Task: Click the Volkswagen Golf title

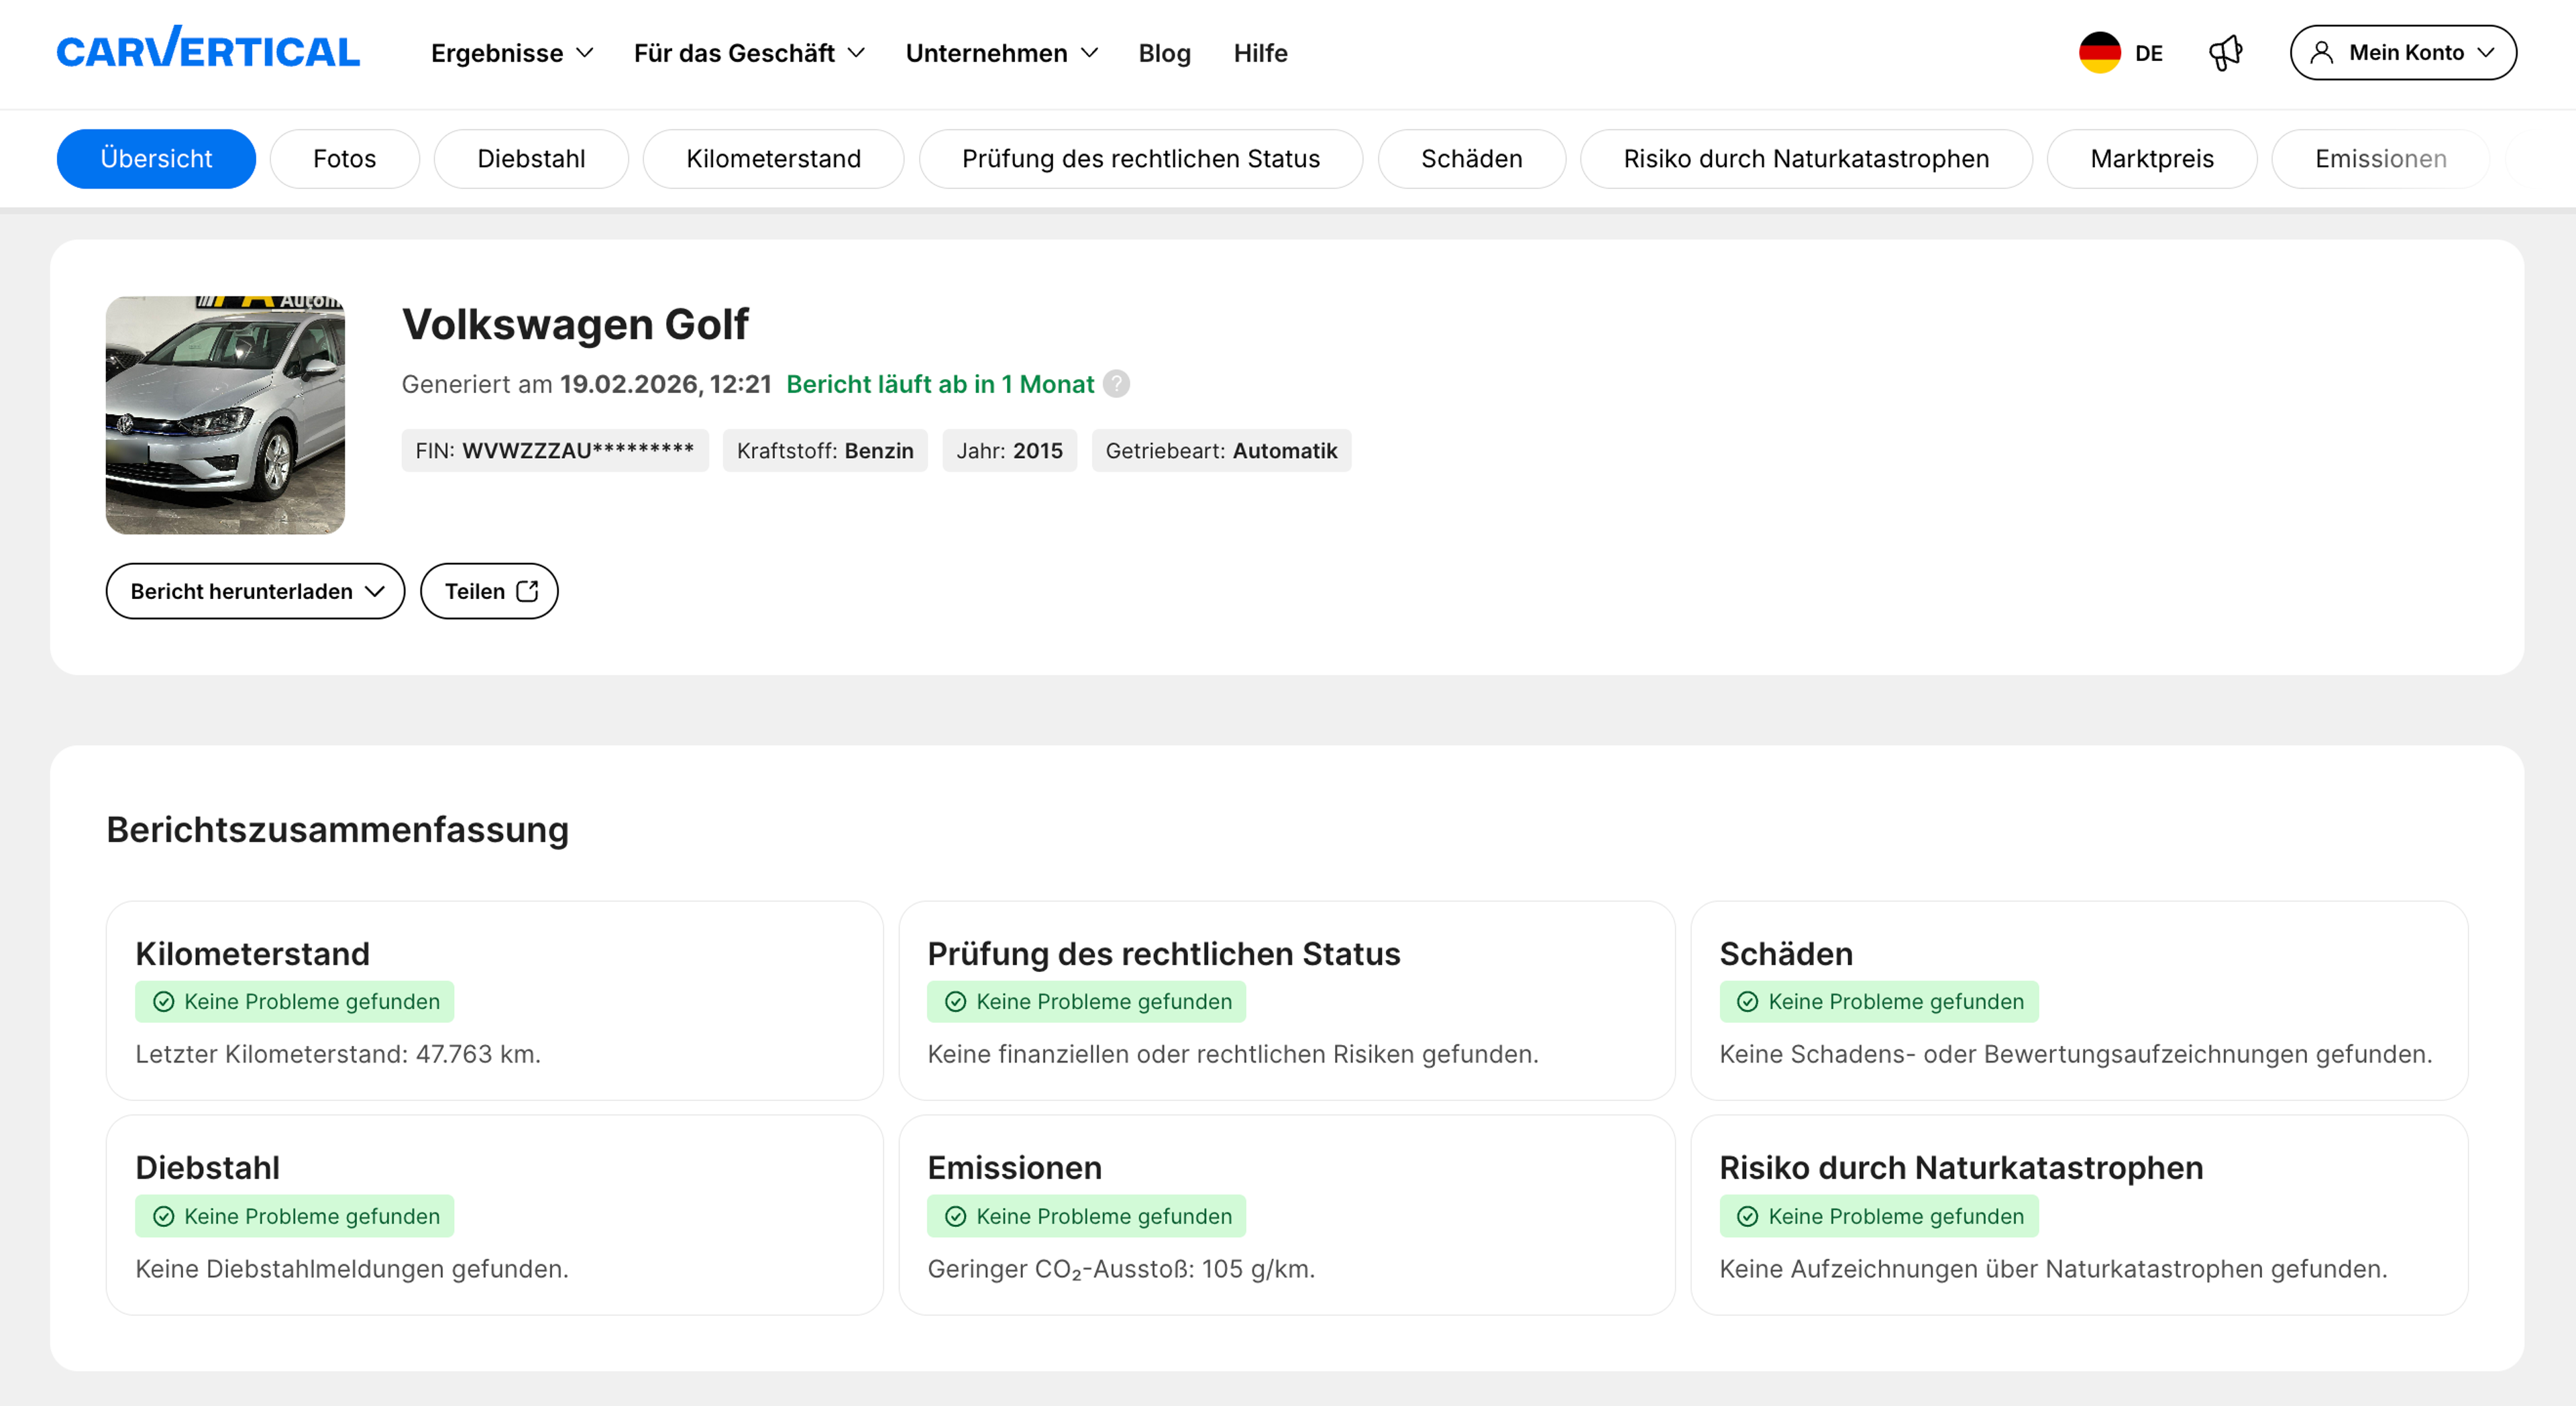Action: [x=575, y=324]
